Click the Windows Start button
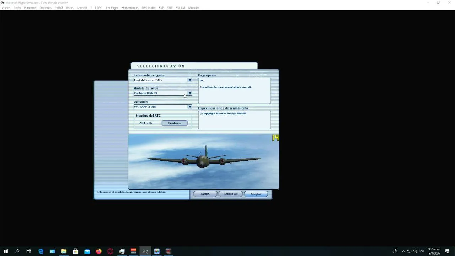The height and width of the screenshot is (256, 455). tap(6, 251)
